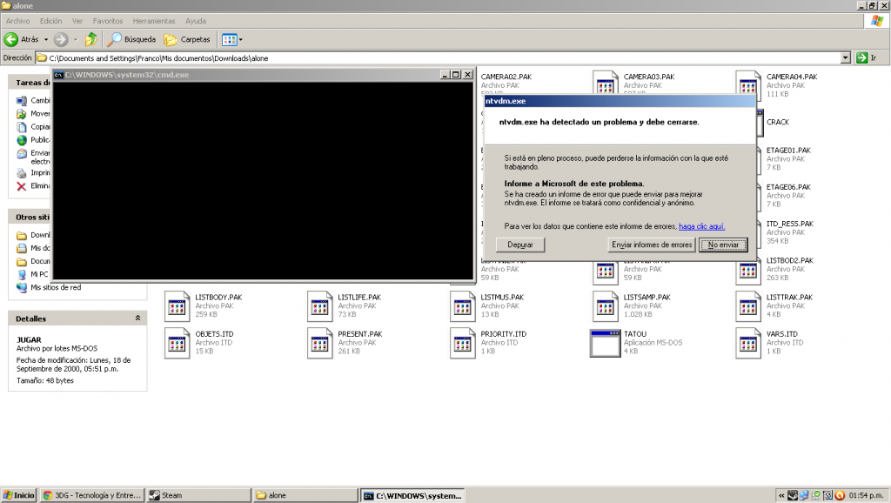Click the CRACK item label
Screen dimensions: 891x503
777,122
